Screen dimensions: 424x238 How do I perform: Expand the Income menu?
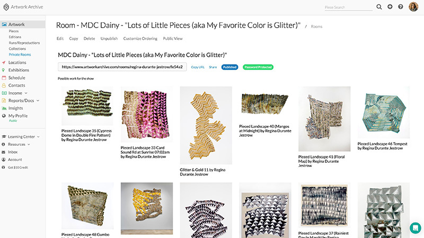pos(27,93)
